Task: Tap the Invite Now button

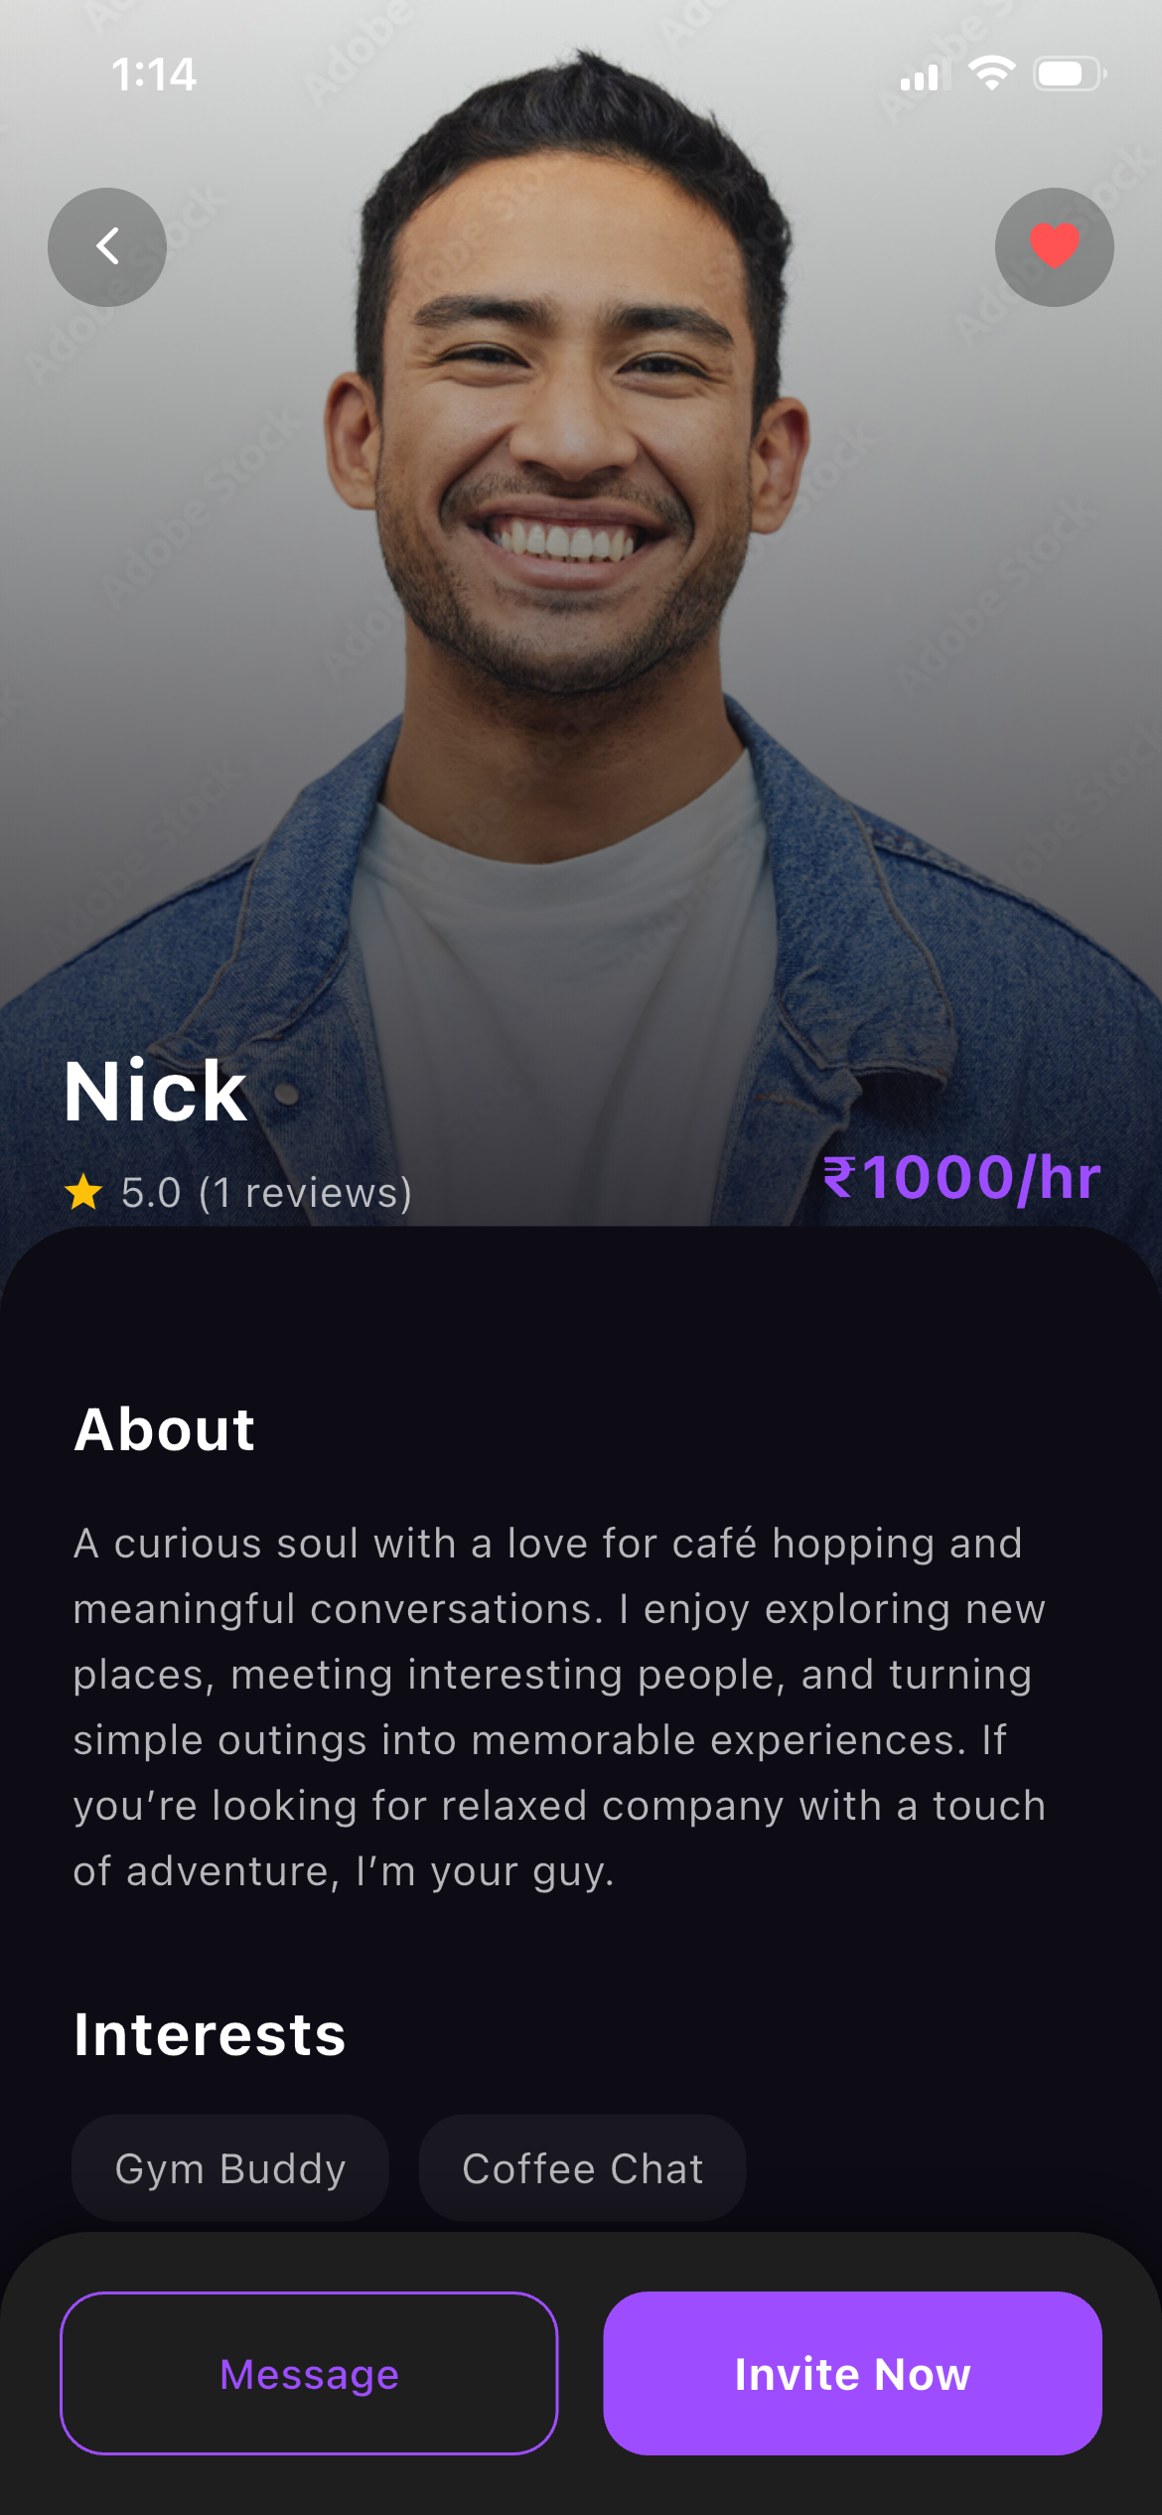Action: coord(852,2373)
